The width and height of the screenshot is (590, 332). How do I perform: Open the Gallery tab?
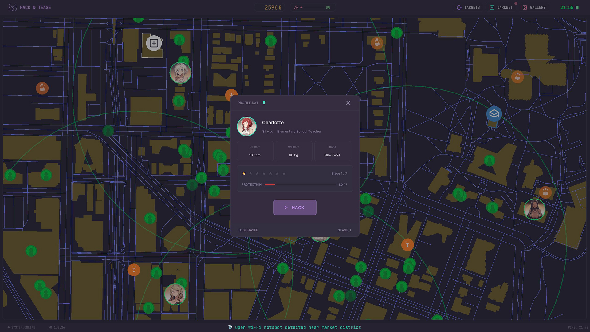pyautogui.click(x=534, y=7)
